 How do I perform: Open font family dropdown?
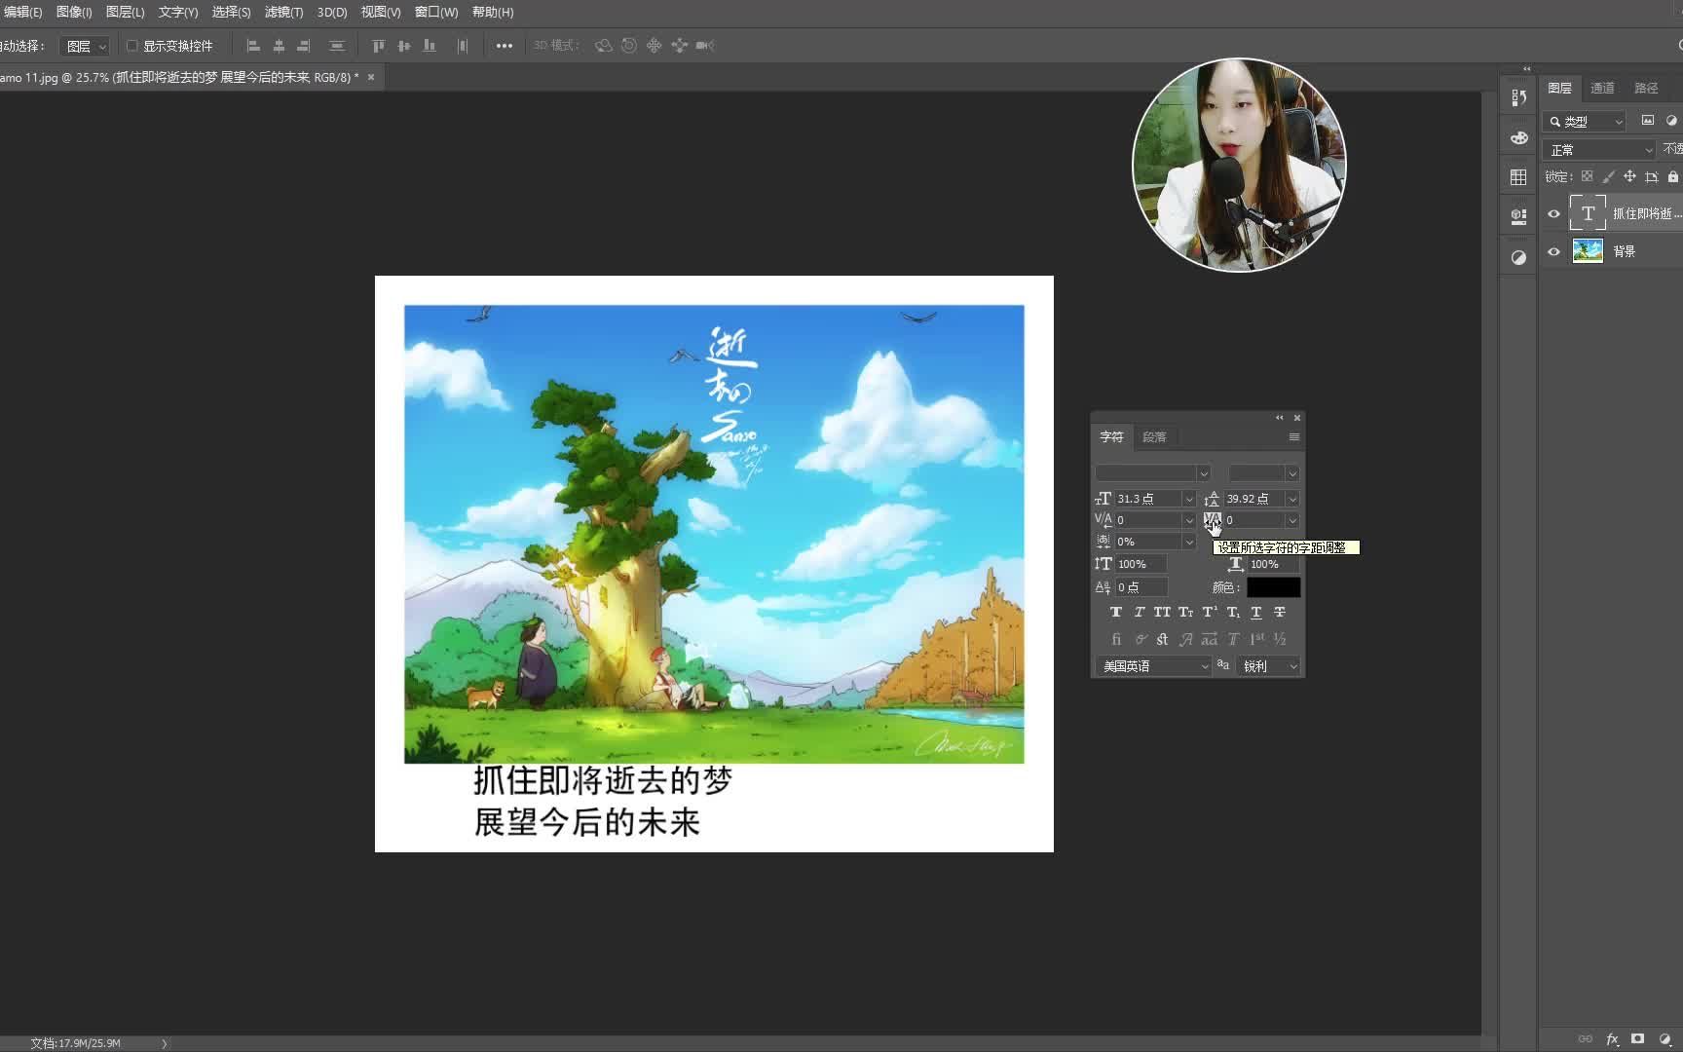[x=1204, y=473]
